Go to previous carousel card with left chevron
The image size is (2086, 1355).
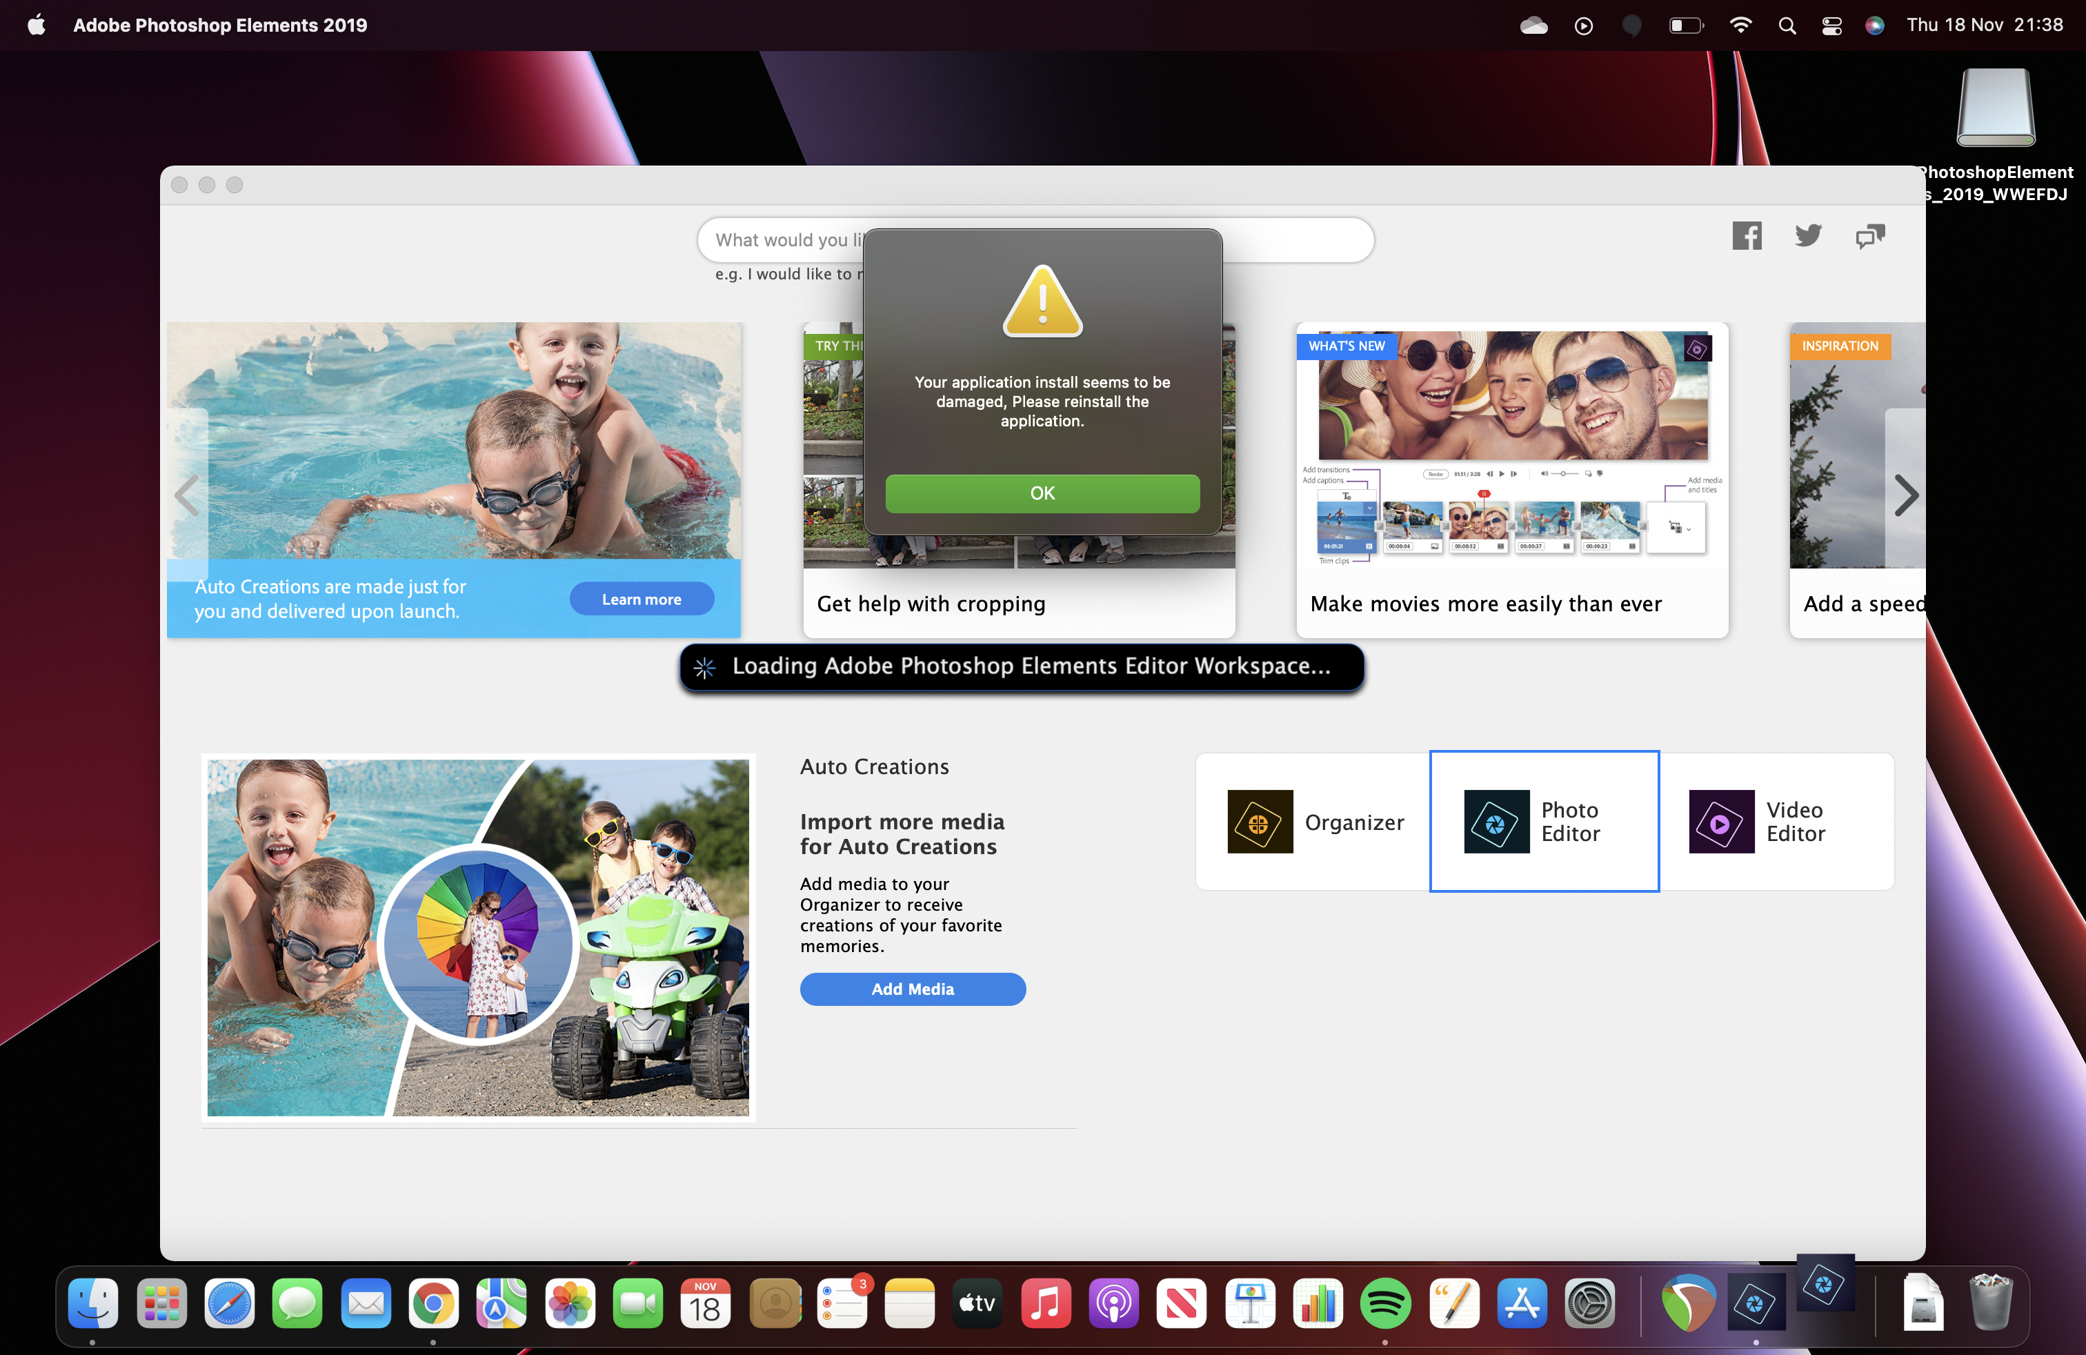[x=187, y=495]
